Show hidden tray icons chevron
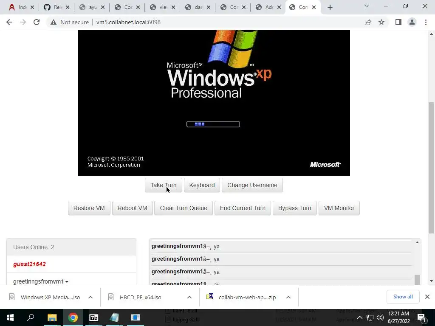Image resolution: width=435 pixels, height=326 pixels. tap(359, 318)
